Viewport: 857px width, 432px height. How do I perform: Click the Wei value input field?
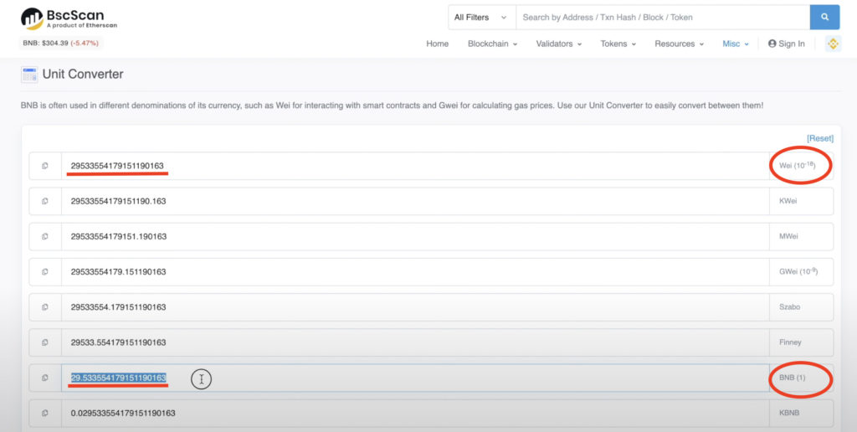tap(415, 166)
